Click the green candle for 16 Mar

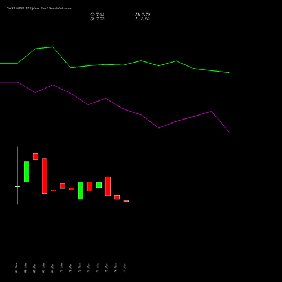(99, 185)
